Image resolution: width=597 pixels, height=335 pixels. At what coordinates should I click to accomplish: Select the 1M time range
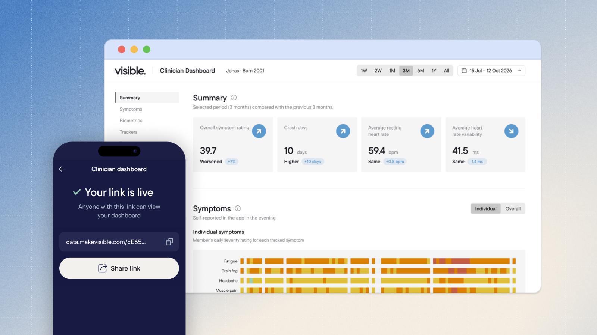[x=392, y=71]
